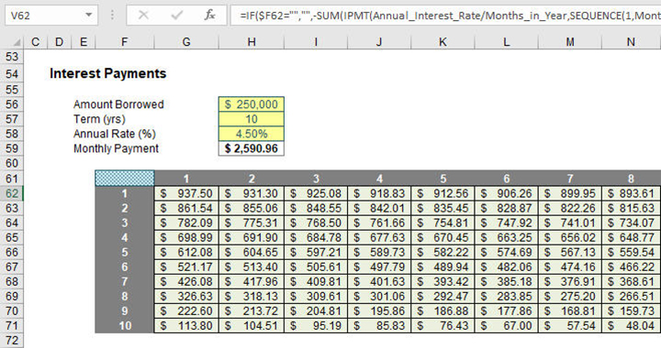Select column G header
The height and width of the screenshot is (348, 661).
pyautogui.click(x=186, y=42)
